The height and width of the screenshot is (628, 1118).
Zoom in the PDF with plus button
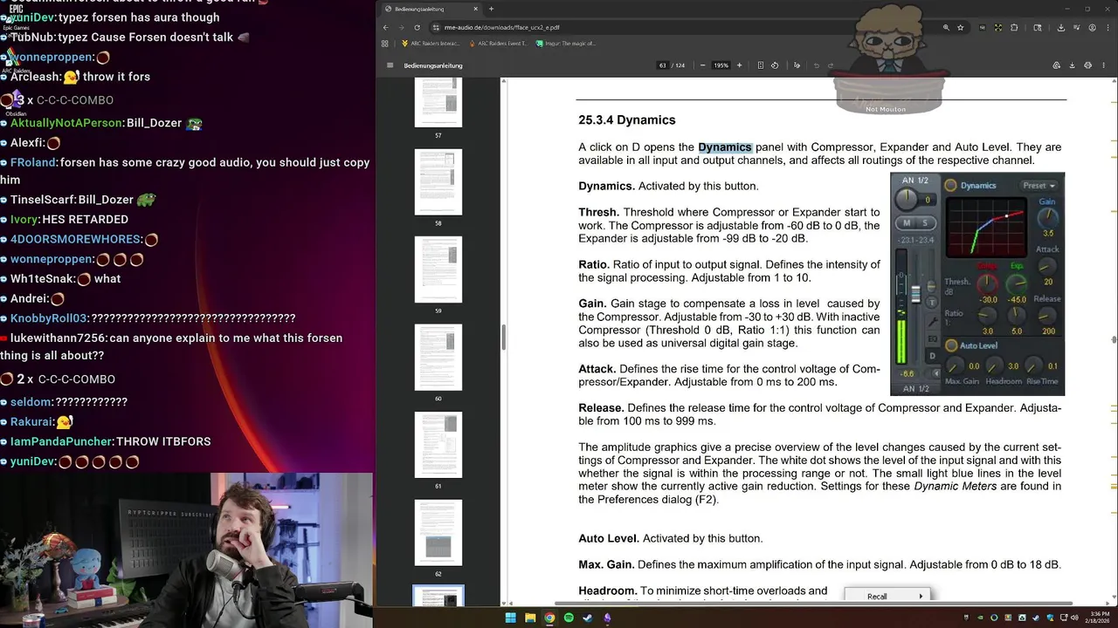click(739, 65)
